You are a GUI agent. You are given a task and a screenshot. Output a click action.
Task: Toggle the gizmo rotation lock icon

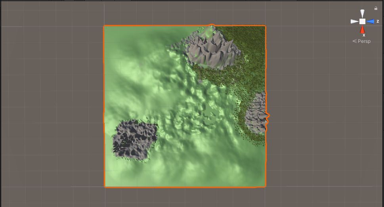click(376, 8)
